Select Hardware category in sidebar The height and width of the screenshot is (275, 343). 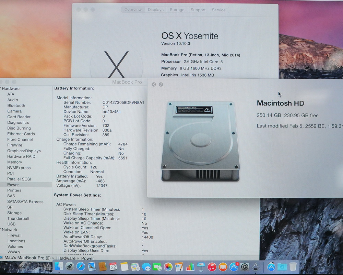[11, 89]
